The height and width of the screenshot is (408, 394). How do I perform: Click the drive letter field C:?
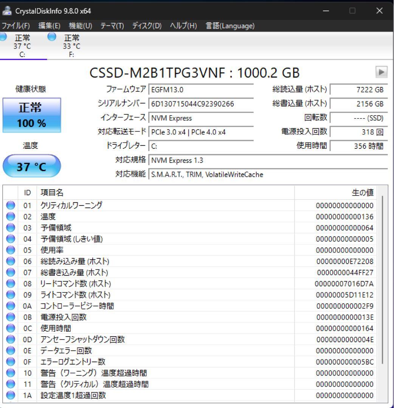tap(201, 146)
